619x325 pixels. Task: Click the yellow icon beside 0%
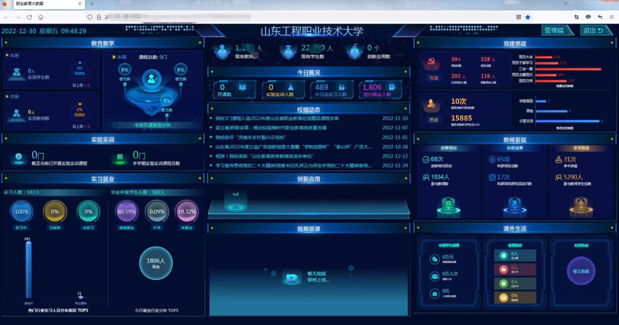click(x=503, y=297)
